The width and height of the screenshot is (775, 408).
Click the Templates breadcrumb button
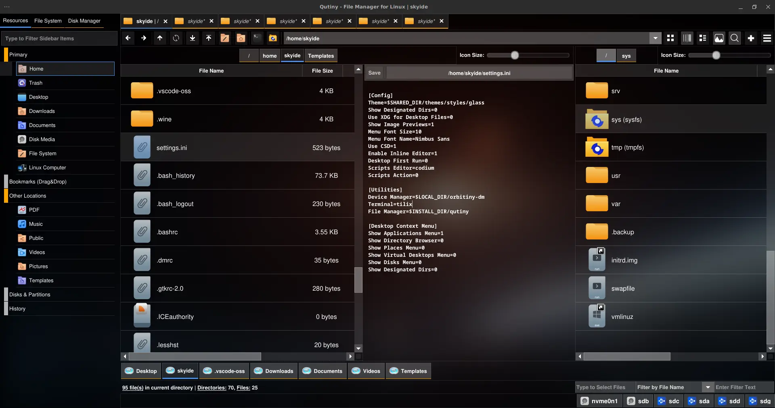(320, 56)
